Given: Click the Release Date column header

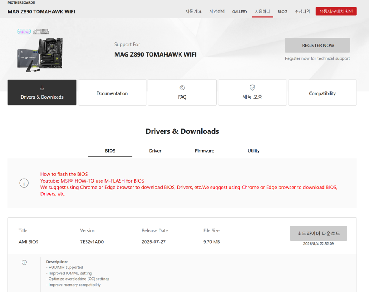Looking at the screenshot, I should coord(155,231).
